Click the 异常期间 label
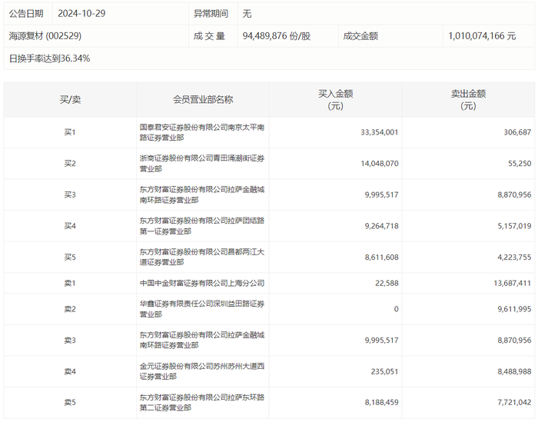Image resolution: width=538 pixels, height=422 pixels. click(211, 13)
